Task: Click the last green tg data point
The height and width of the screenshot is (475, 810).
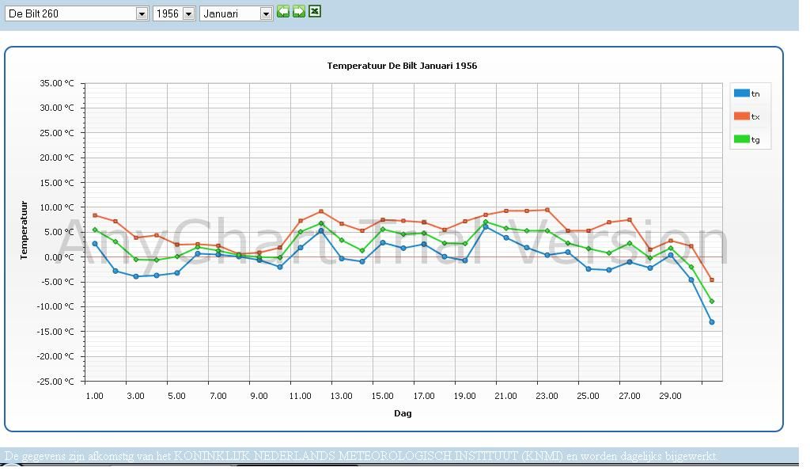Action: [x=712, y=302]
